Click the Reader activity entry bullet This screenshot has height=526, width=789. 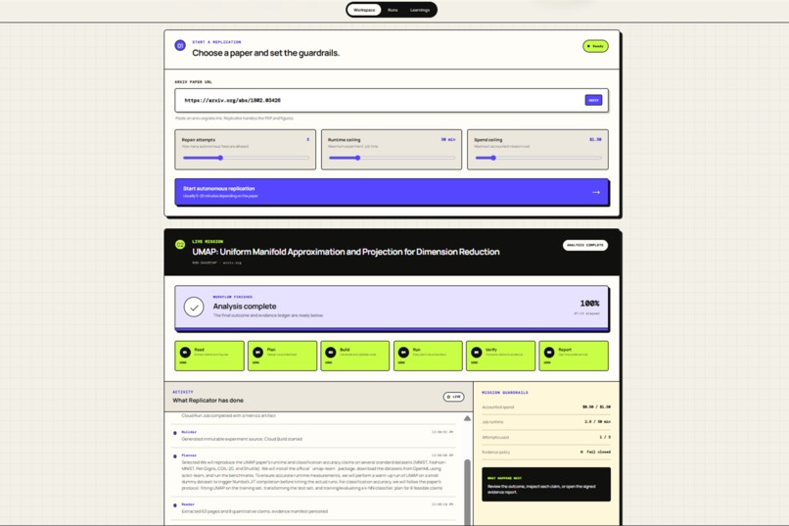[175, 504]
